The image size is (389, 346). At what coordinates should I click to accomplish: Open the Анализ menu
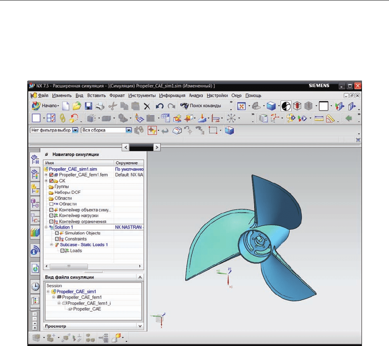196,96
